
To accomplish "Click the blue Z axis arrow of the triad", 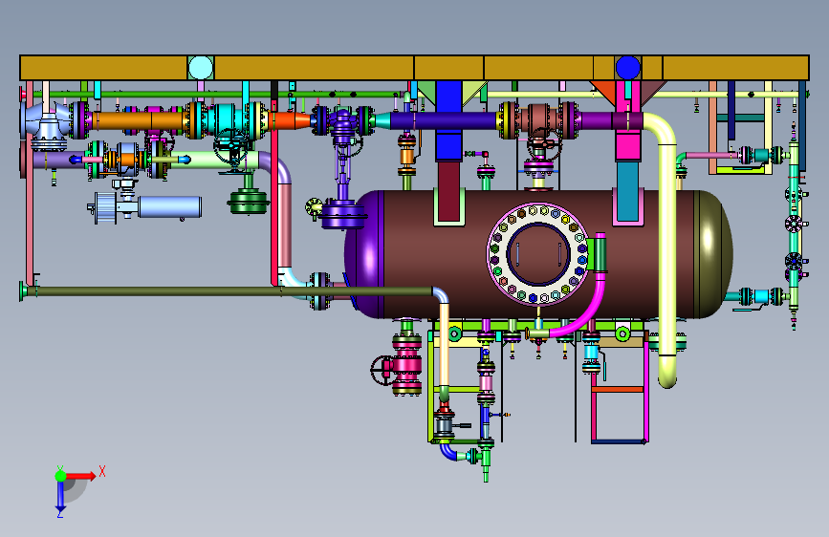I will [60, 497].
